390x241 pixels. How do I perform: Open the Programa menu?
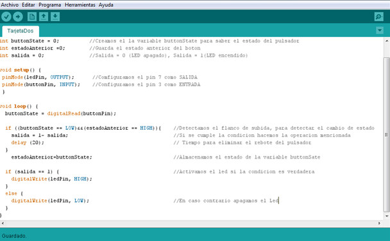click(50, 4)
